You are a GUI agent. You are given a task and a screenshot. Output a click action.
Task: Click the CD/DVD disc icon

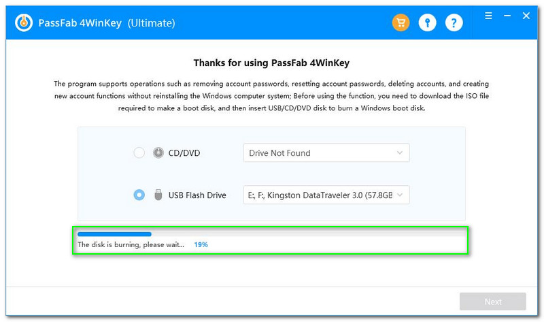coord(158,153)
